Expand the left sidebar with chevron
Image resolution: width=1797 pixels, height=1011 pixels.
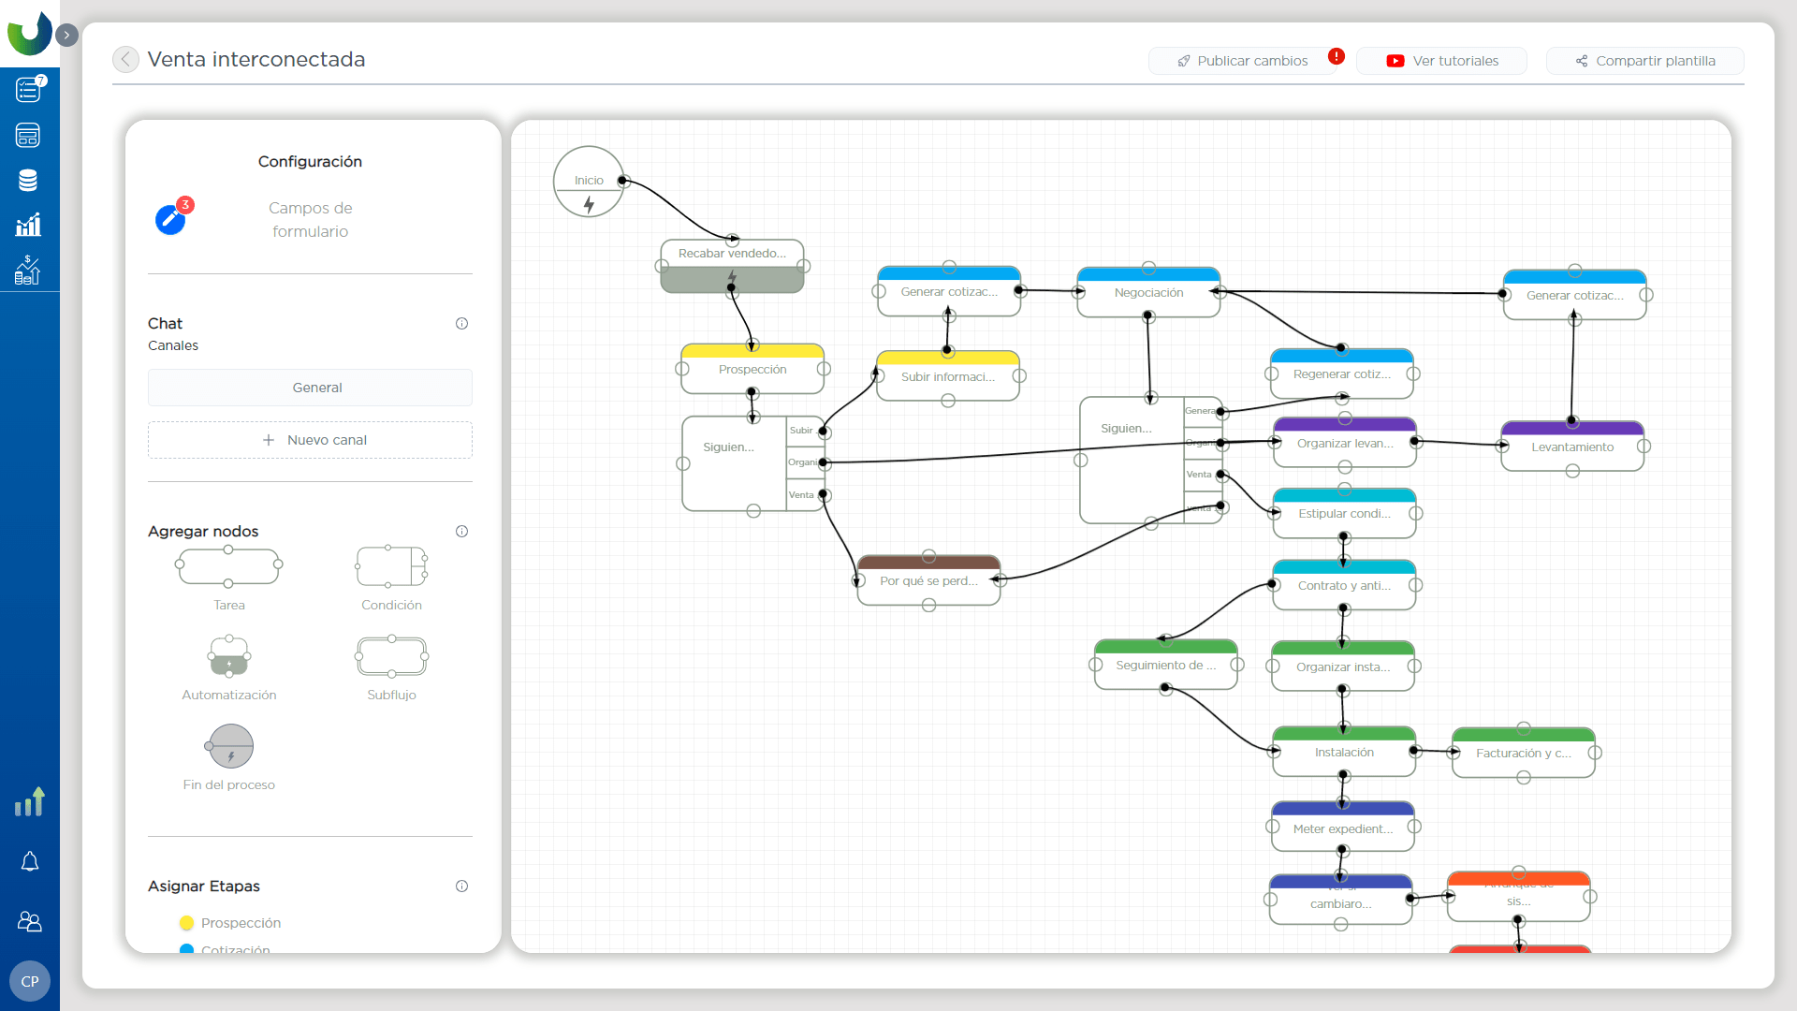coord(66,35)
